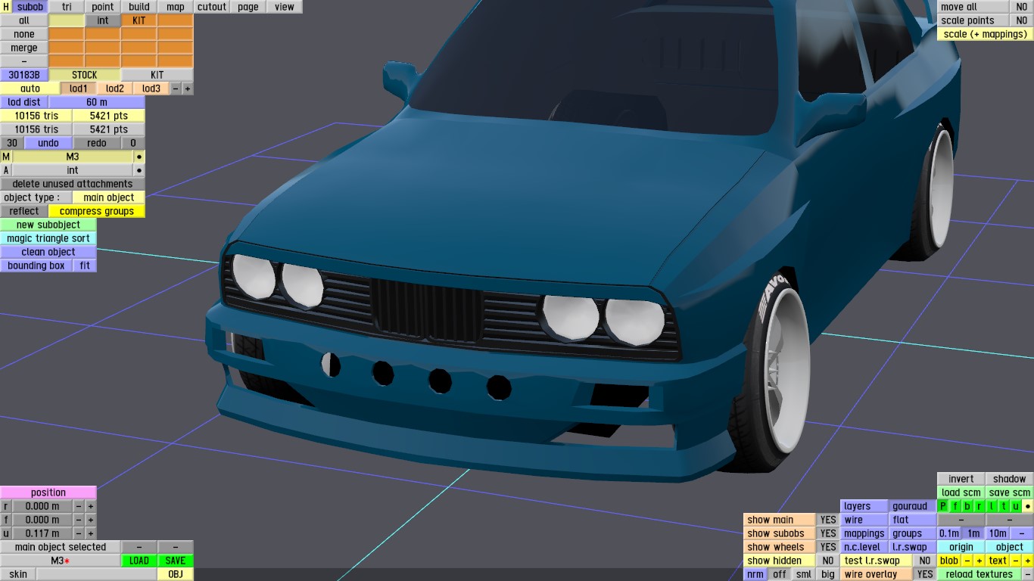Increase the f position value
Screen dimensions: 1034x581
pos(91,520)
